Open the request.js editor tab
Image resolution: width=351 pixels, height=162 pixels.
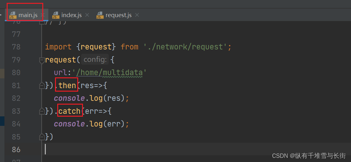[118, 15]
